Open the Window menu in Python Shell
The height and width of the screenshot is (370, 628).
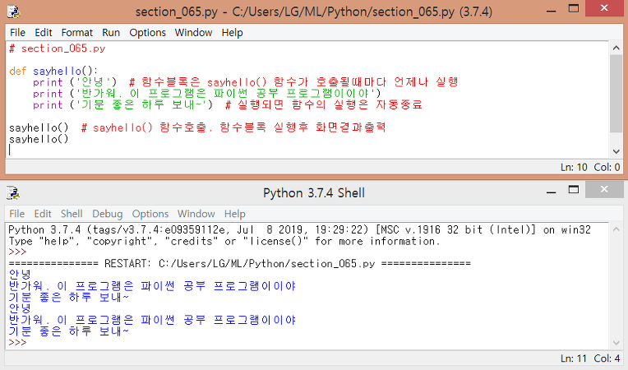click(196, 214)
